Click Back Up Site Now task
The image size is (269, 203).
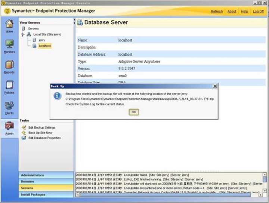click(x=40, y=133)
